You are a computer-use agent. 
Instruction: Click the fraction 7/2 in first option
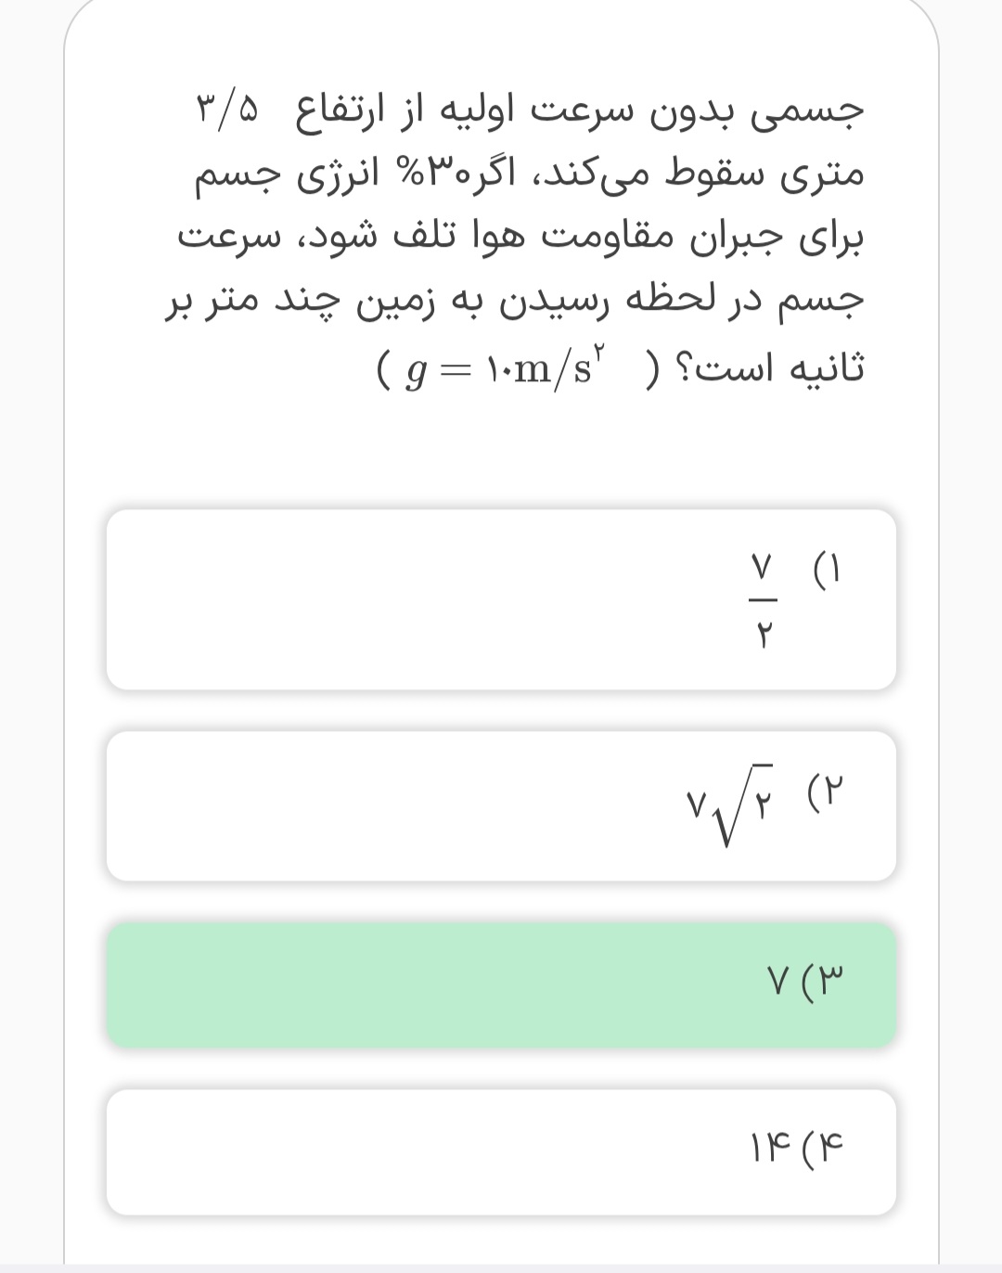pyautogui.click(x=761, y=600)
